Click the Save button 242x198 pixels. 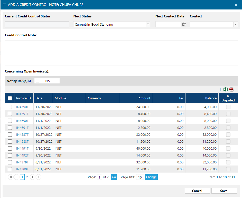(x=224, y=191)
